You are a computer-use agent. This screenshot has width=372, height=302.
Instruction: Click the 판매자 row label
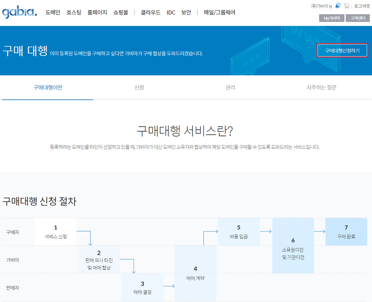[13, 288]
